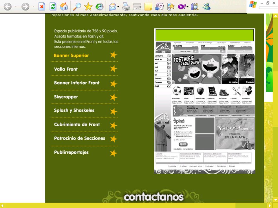Open Search with the magnifying glass icon
This screenshot has height=208, width=278.
coord(77,7)
